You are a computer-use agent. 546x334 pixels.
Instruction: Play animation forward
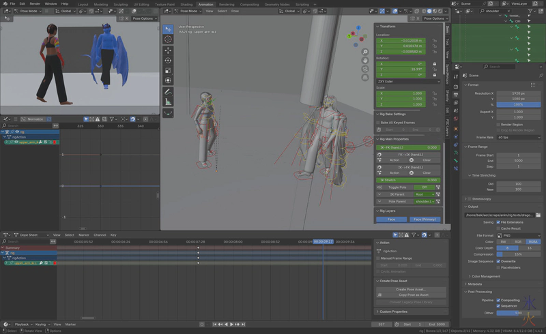click(x=231, y=324)
